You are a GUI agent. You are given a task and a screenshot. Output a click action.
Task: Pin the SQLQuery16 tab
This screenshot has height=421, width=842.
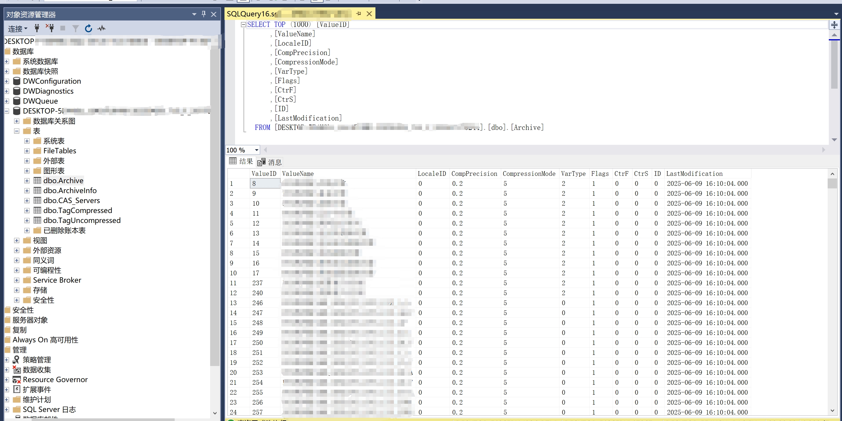tap(358, 14)
